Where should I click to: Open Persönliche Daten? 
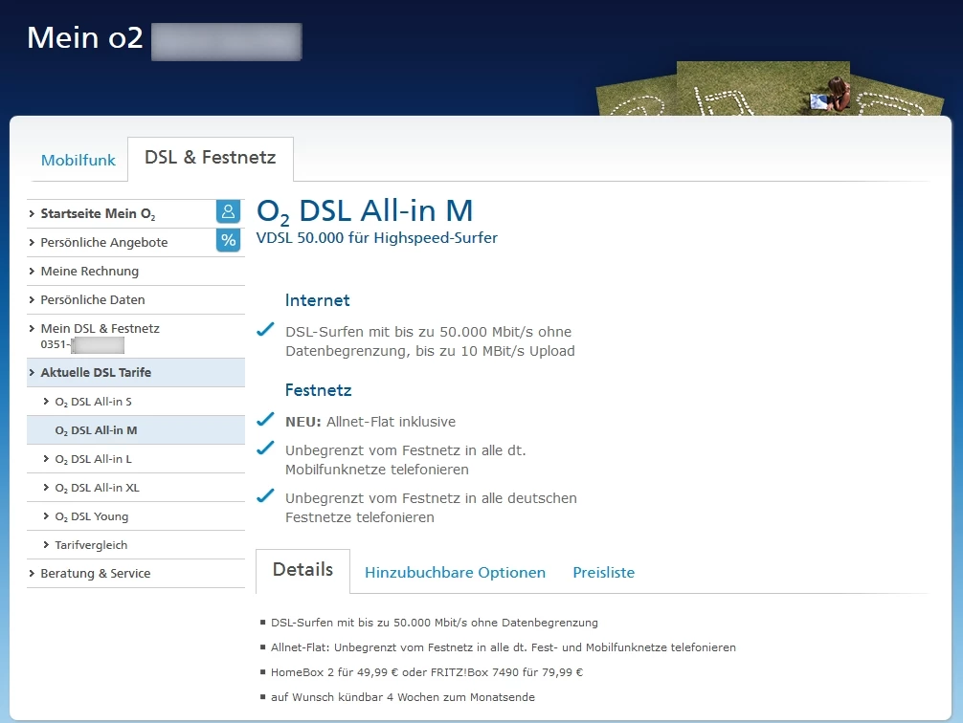tap(93, 300)
